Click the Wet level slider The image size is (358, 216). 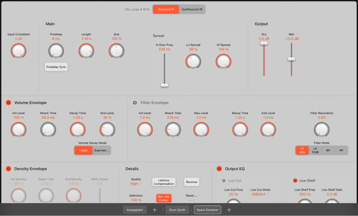[291, 59]
